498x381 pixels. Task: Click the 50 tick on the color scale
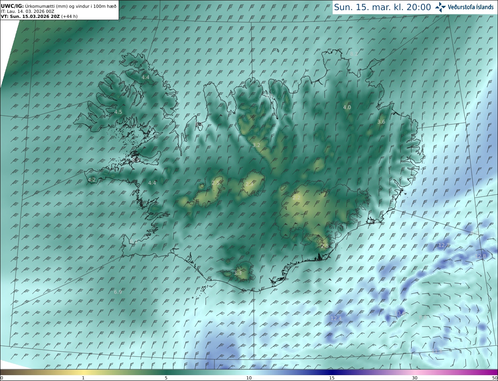pos(494,378)
